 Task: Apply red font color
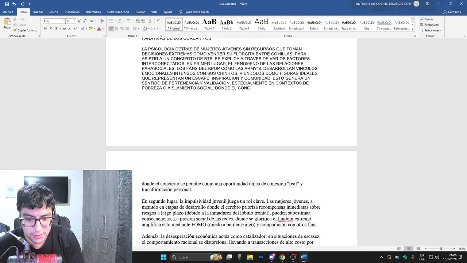tap(99, 28)
